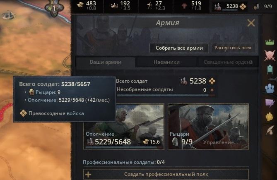Open the quill Decisions sidebar icon
277x180 pixels.
click(x=270, y=130)
